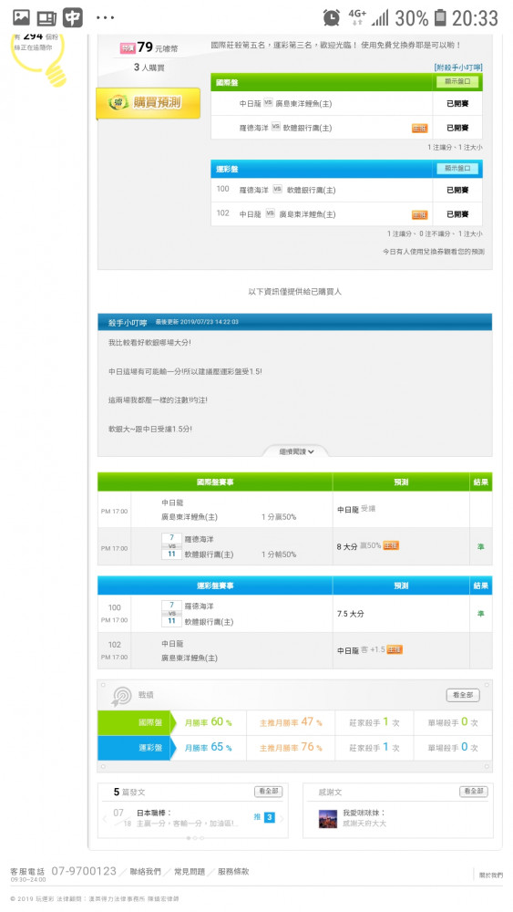This screenshot has width=513, height=912.
Task: Click the 特價 price tag badge
Action: pyautogui.click(x=128, y=48)
